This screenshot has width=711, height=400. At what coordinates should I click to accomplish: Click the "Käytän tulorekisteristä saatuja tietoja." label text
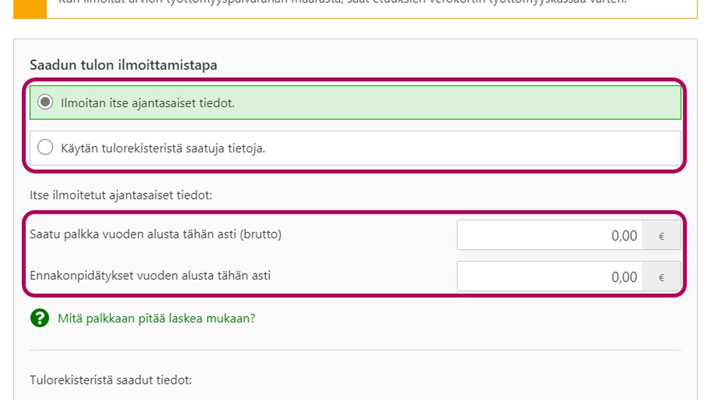pyautogui.click(x=163, y=149)
